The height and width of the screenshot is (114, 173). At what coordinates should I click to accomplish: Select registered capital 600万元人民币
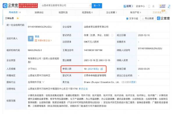pos(91,42)
